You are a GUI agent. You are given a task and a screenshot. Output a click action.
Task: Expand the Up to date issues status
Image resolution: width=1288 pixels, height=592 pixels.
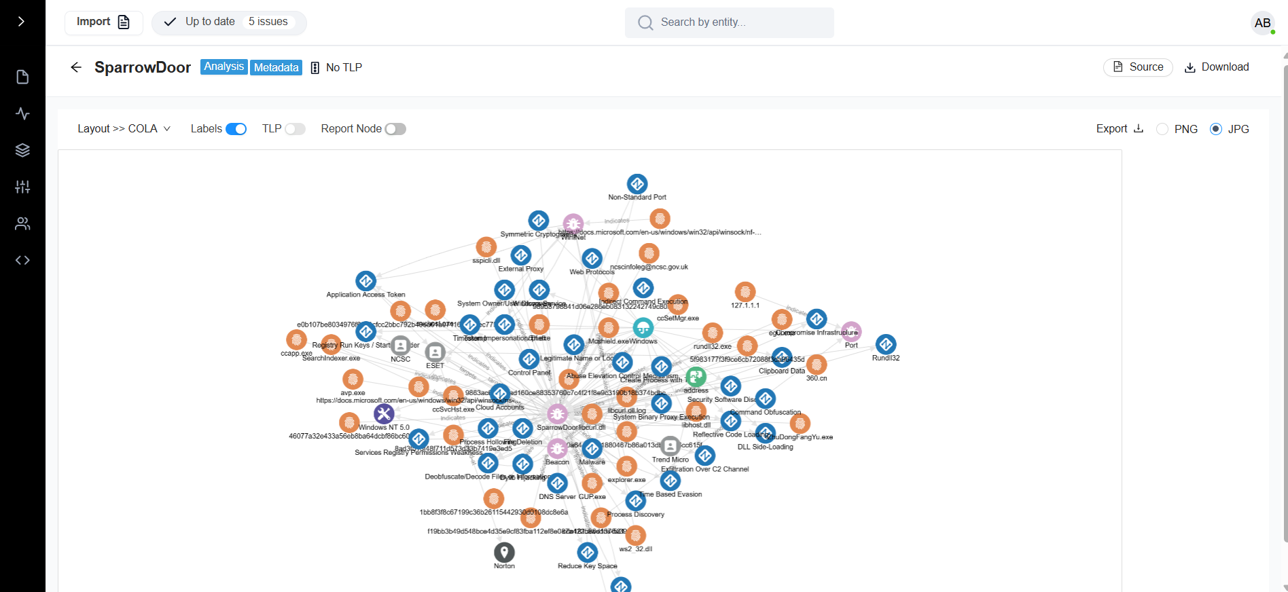[229, 22]
